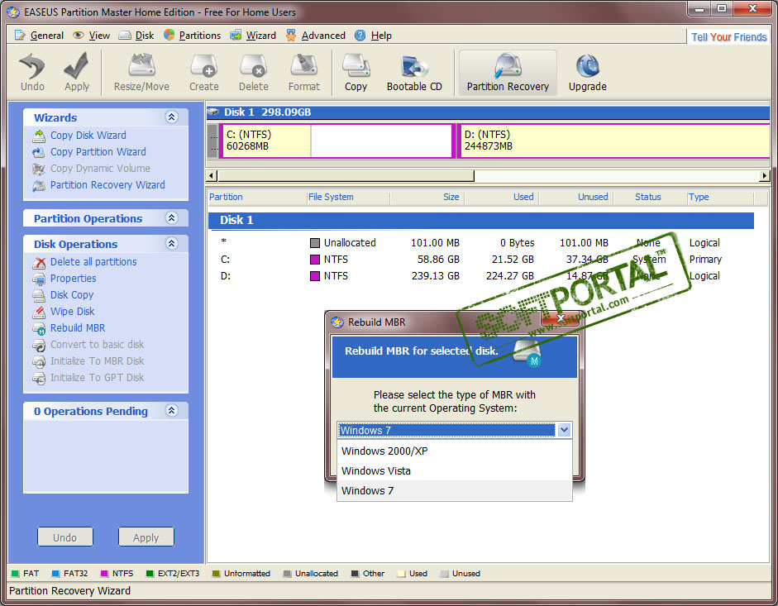This screenshot has width=778, height=606.
Task: Start the Copy Disk Wizard
Action: pyautogui.click(x=88, y=135)
